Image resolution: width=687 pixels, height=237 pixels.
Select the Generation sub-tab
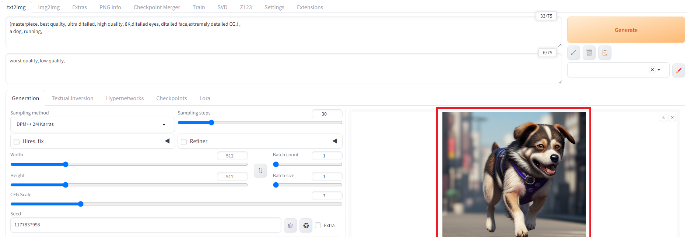(x=25, y=98)
